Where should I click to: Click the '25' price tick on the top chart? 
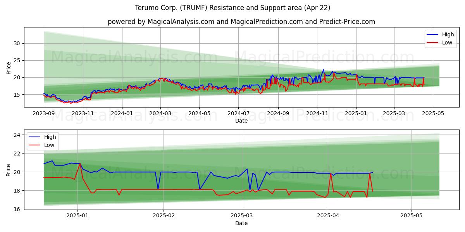17,60
